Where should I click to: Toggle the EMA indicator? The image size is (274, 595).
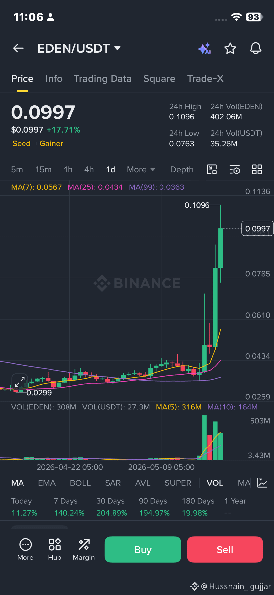coord(47,483)
